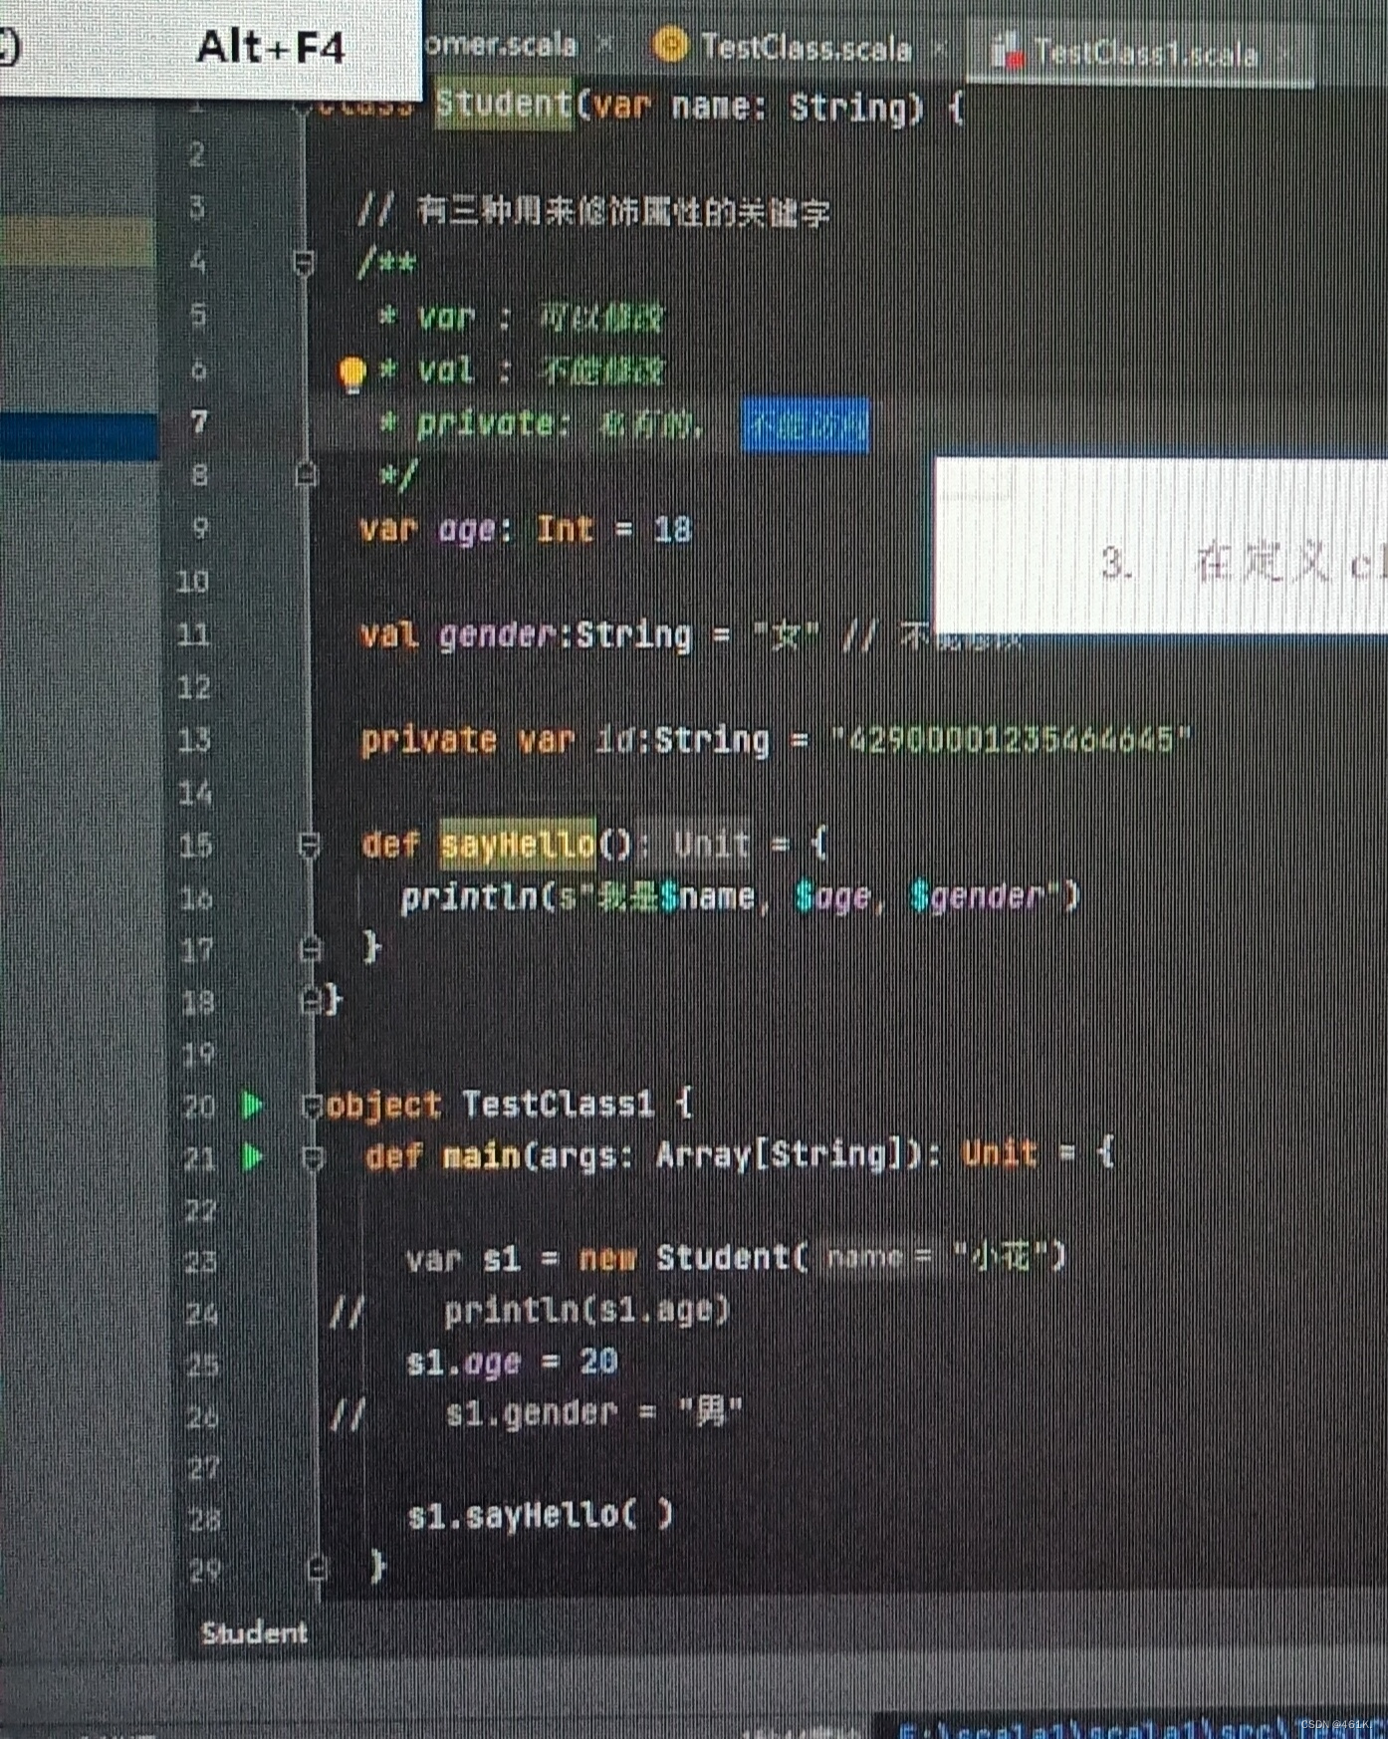Collapse the main method fold marker on line 21

point(314,1157)
